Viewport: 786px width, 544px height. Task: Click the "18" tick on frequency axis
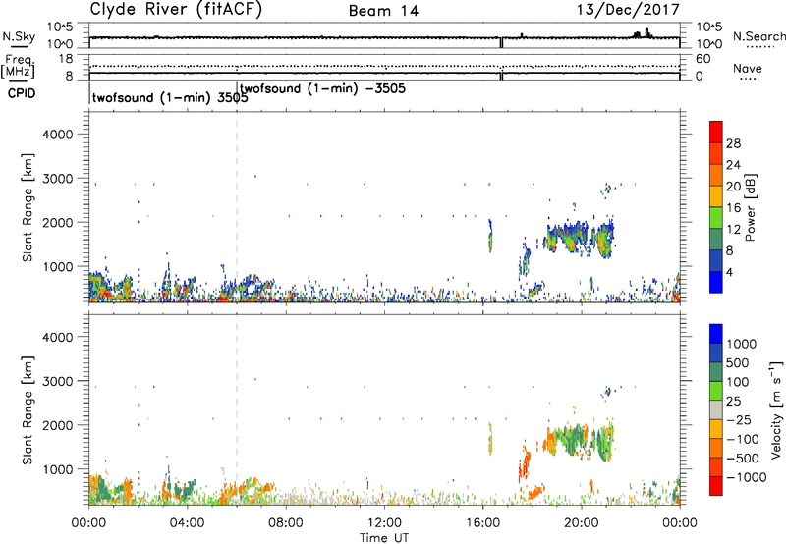[x=66, y=59]
